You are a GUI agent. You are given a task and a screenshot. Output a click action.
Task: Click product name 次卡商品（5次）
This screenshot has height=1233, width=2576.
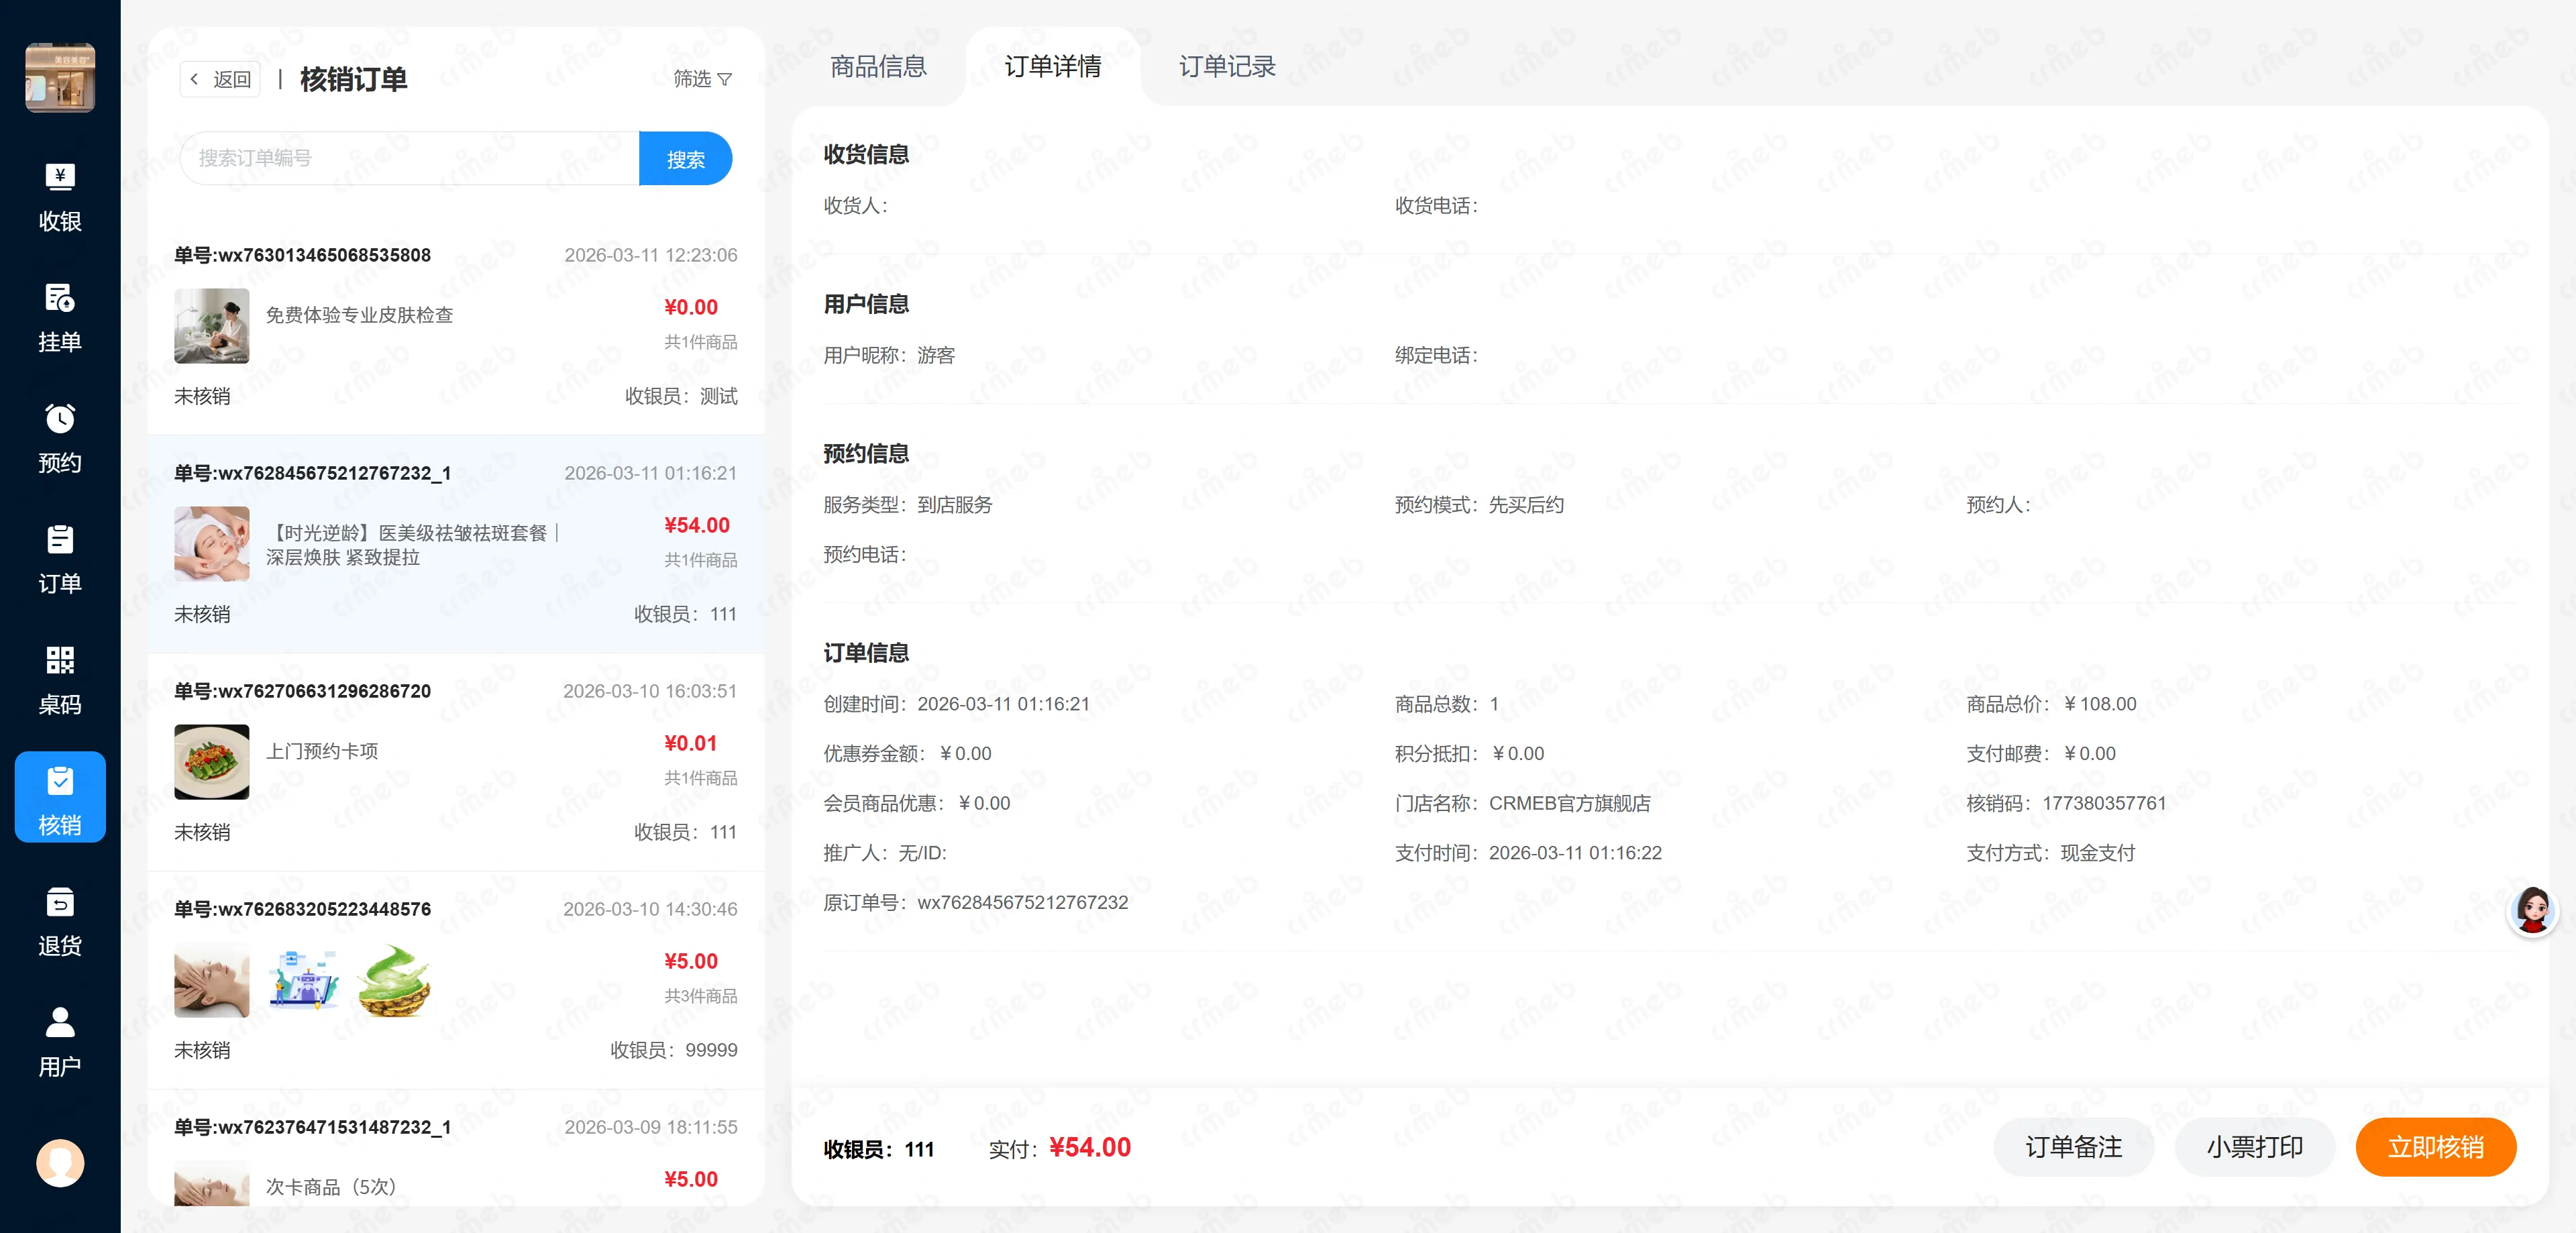tap(333, 1187)
